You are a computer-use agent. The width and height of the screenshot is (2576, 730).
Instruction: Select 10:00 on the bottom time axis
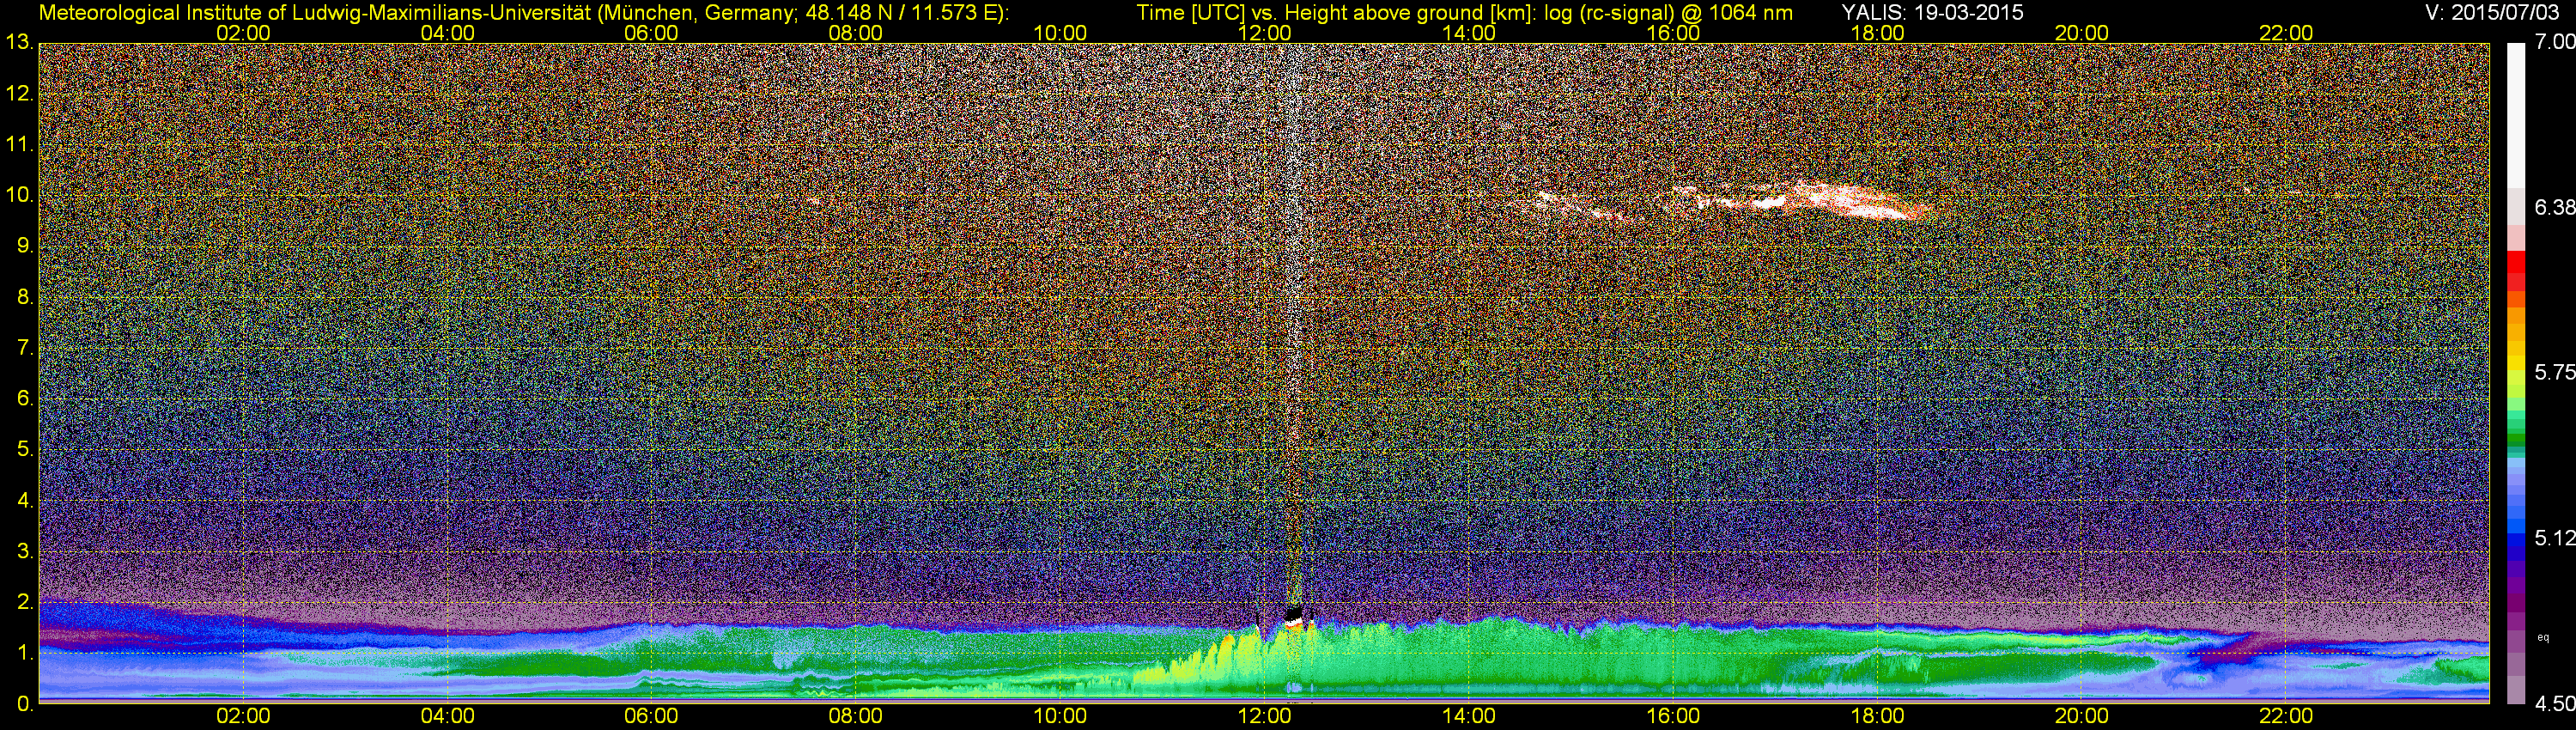pyautogui.click(x=1060, y=716)
